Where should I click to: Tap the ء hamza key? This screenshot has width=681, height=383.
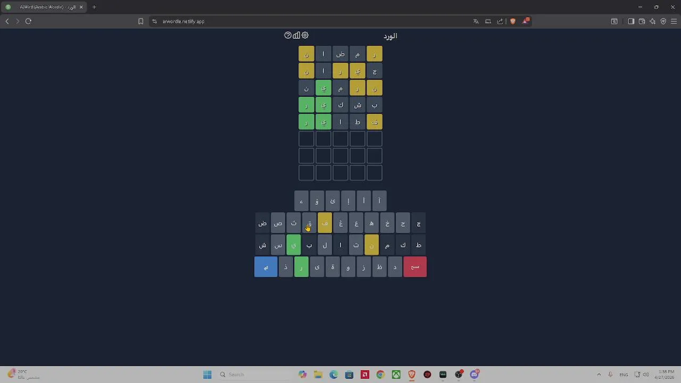(x=301, y=201)
